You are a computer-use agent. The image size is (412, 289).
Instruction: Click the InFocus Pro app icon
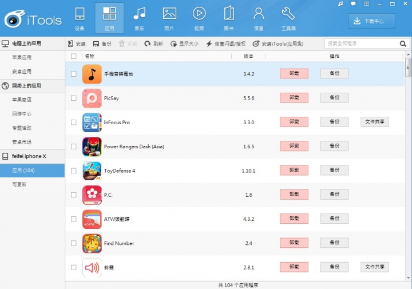[x=92, y=122]
